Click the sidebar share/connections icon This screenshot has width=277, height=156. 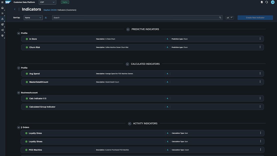(2, 30)
